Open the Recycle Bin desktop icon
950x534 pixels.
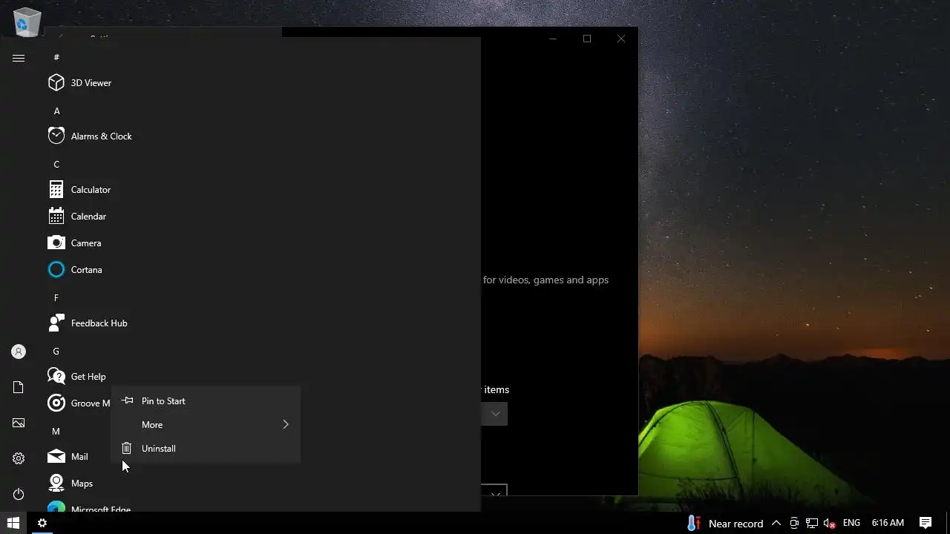click(x=27, y=22)
